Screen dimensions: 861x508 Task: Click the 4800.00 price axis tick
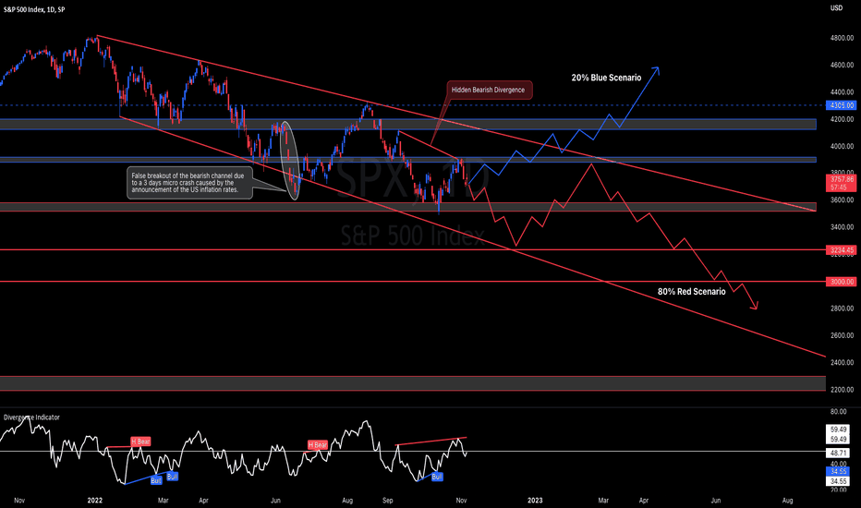[x=843, y=39]
